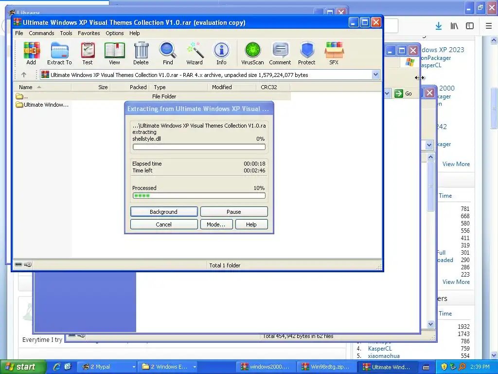This screenshot has width=498, height=374.
Task: Go up one level with arrow icon
Action: [x=24, y=75]
